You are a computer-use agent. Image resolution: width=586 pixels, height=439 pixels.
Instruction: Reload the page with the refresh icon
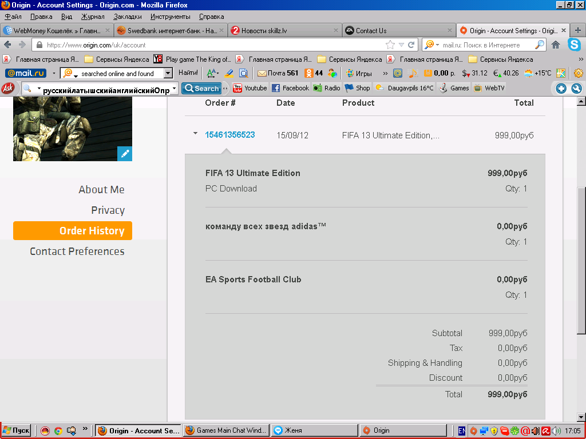pos(411,45)
